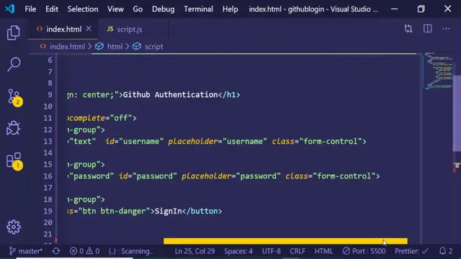Click "form-control" class on line 16

[x=344, y=176]
